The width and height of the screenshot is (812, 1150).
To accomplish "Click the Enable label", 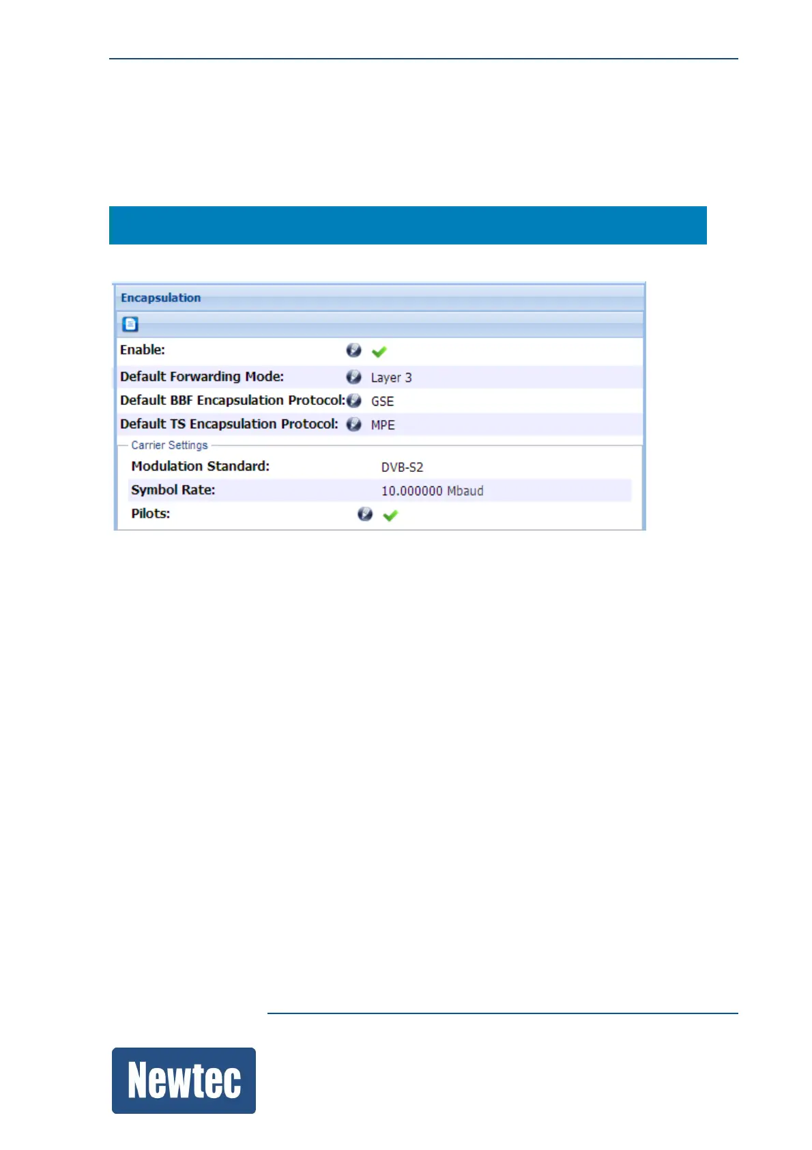I will (x=143, y=350).
